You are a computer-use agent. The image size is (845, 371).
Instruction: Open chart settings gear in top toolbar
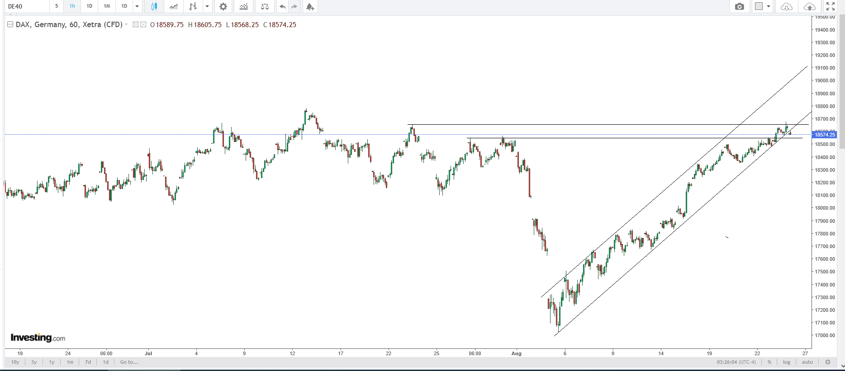click(223, 6)
